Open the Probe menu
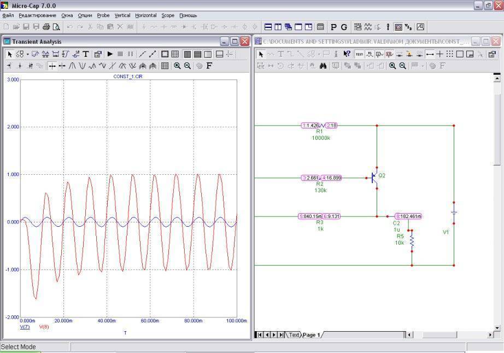Screen dimensions: 504x353 click(x=103, y=15)
